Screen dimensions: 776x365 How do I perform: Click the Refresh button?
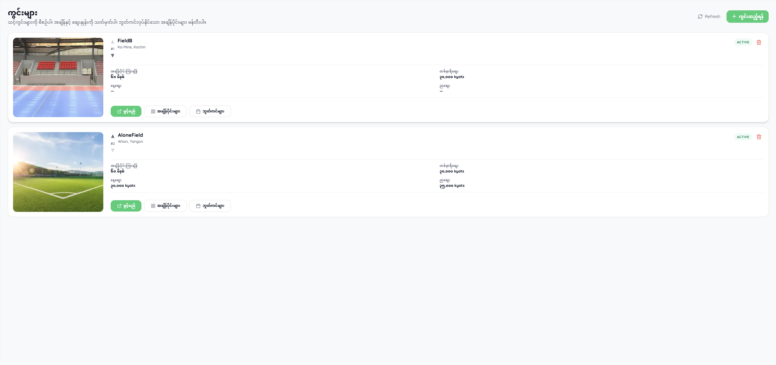click(x=709, y=16)
